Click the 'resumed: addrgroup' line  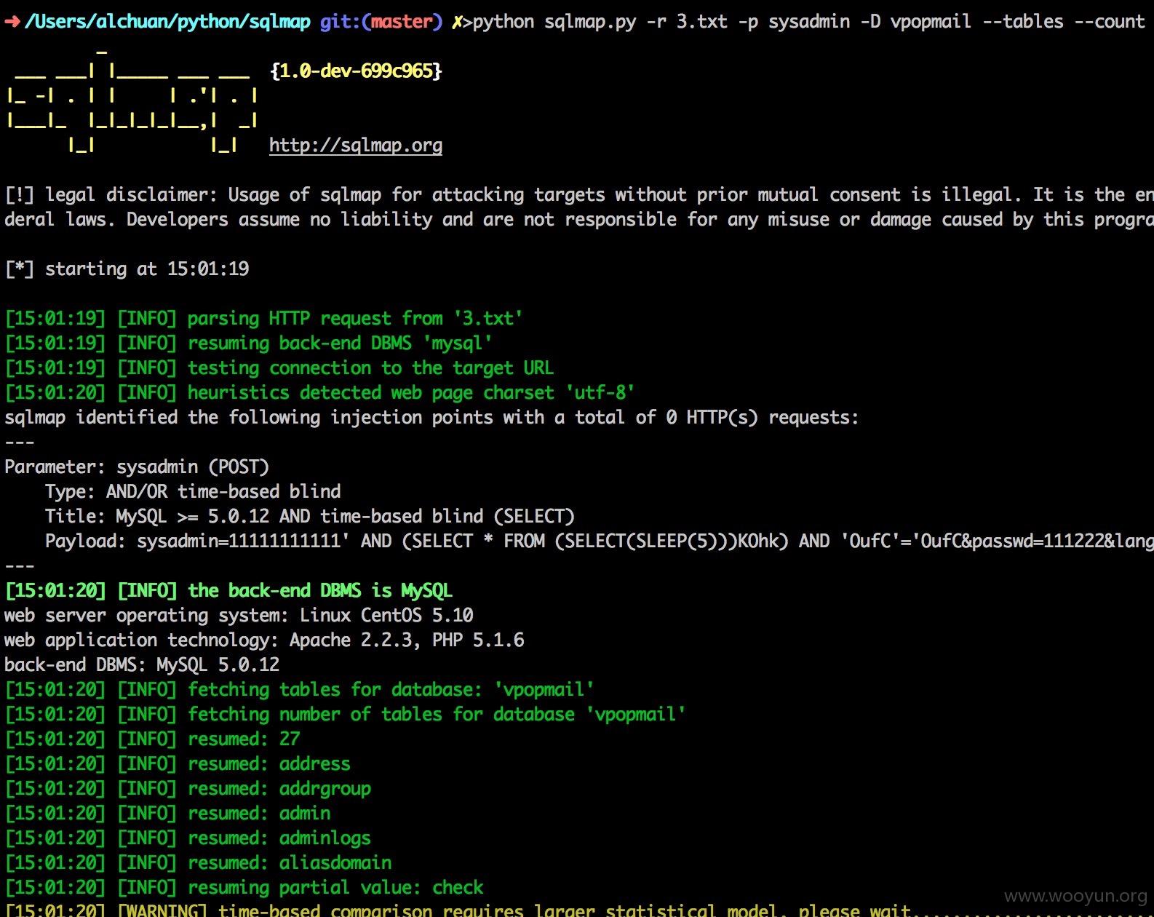188,789
